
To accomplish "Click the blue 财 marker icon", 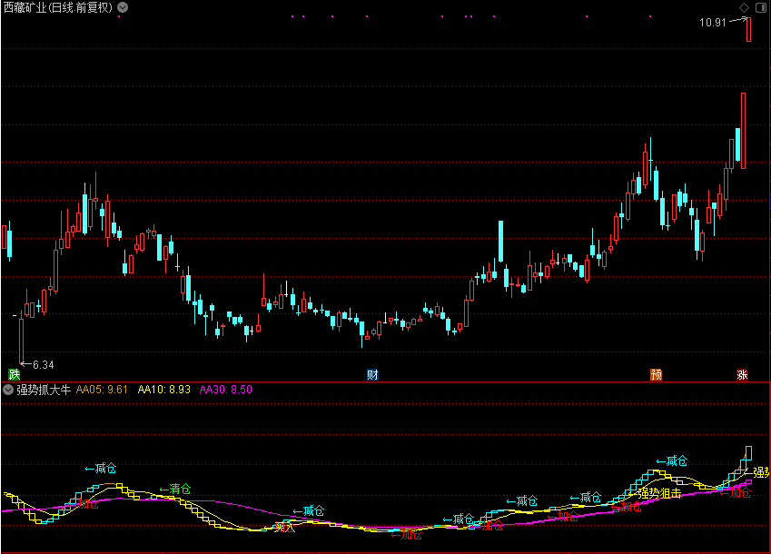I will tap(372, 374).
